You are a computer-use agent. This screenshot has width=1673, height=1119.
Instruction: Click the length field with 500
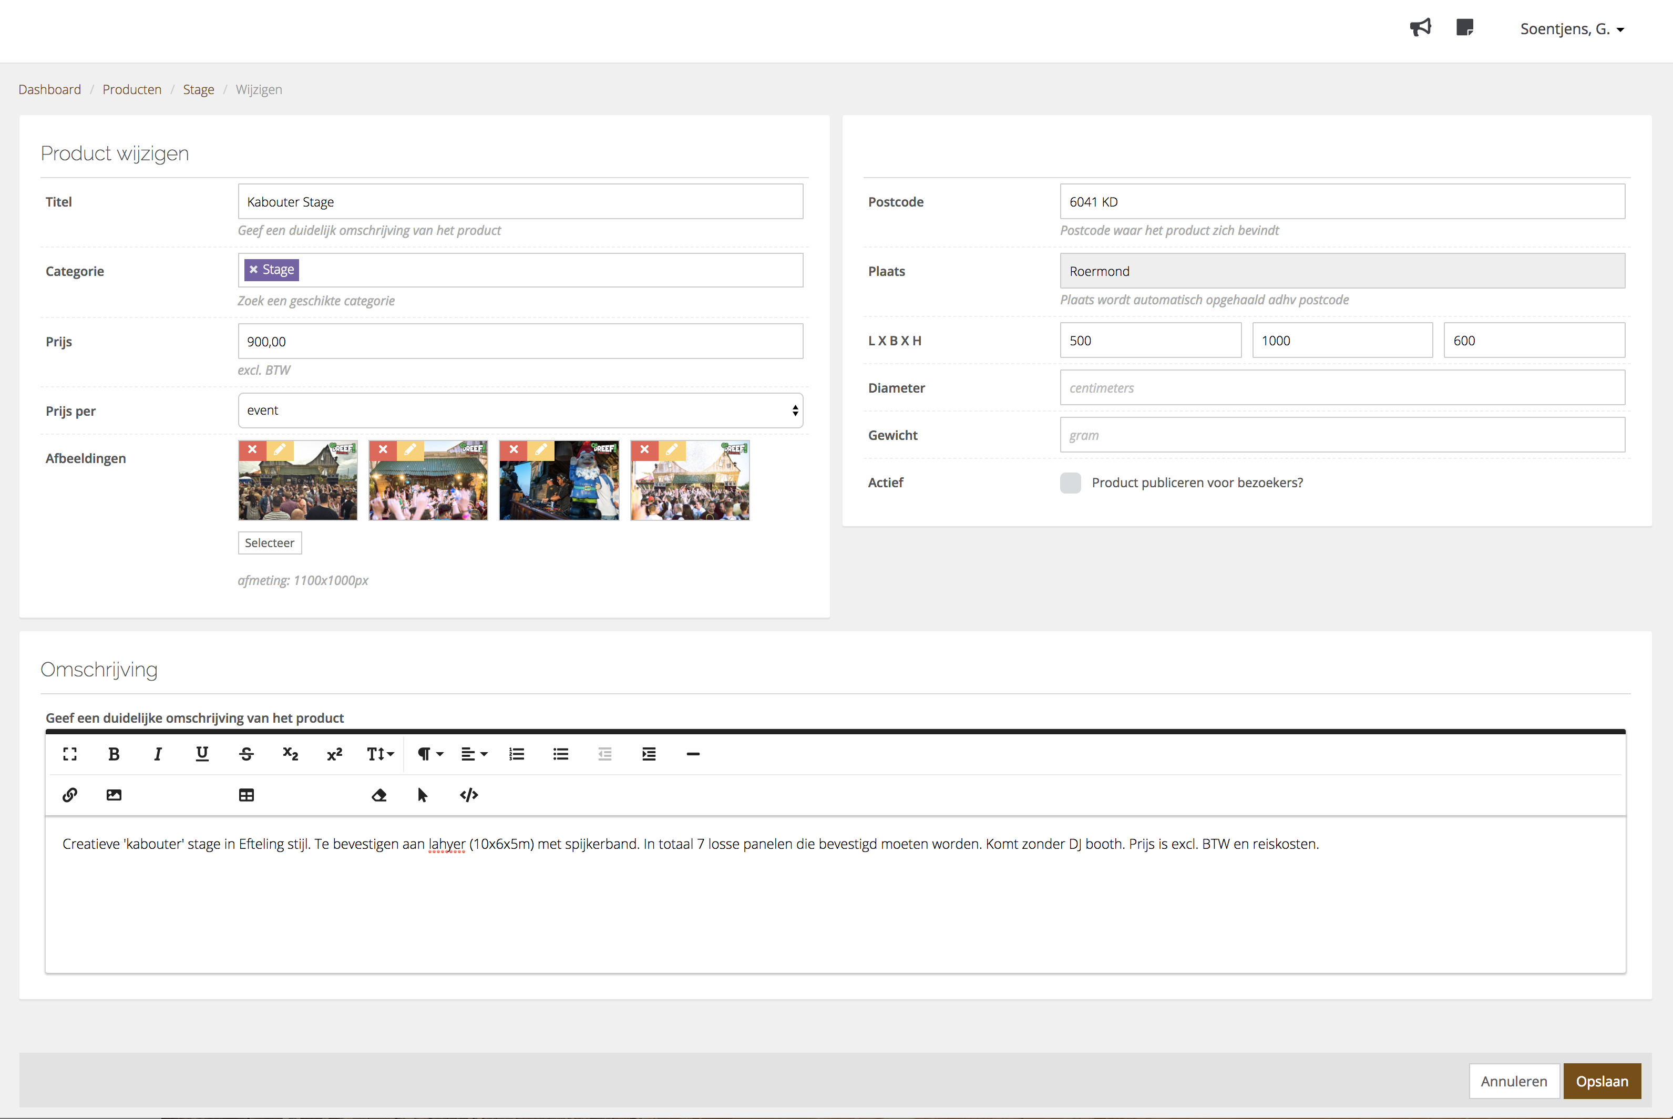(x=1150, y=341)
